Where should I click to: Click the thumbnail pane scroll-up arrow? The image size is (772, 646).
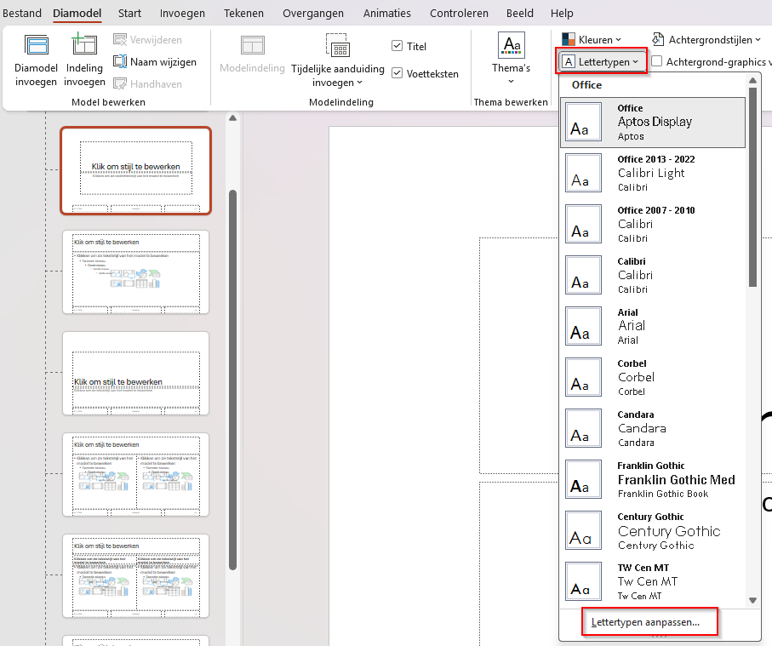click(233, 118)
